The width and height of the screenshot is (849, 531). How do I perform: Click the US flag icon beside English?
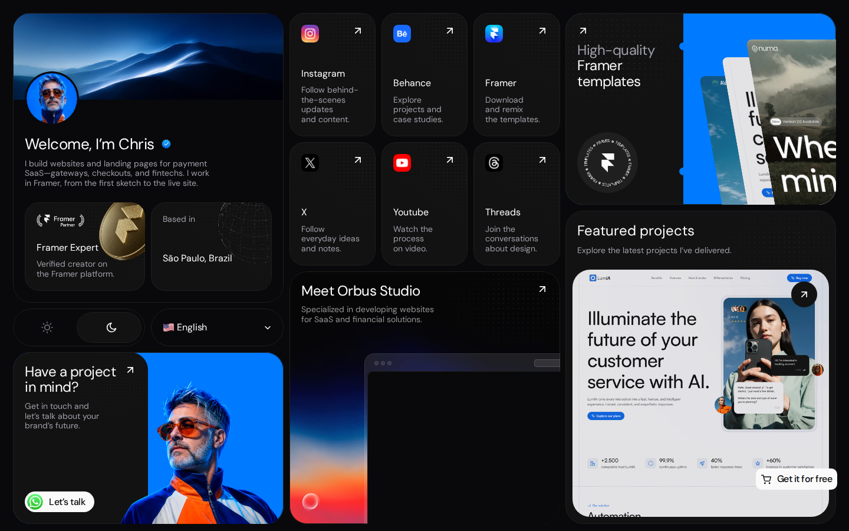coord(169,327)
